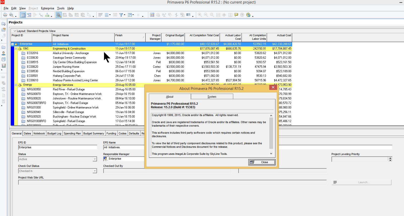Open the Reports notebook icon in the sidebar

pyautogui.click(x=4, y=59)
